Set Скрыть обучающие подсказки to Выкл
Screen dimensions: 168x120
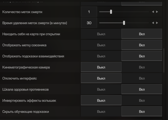click(x=101, y=112)
